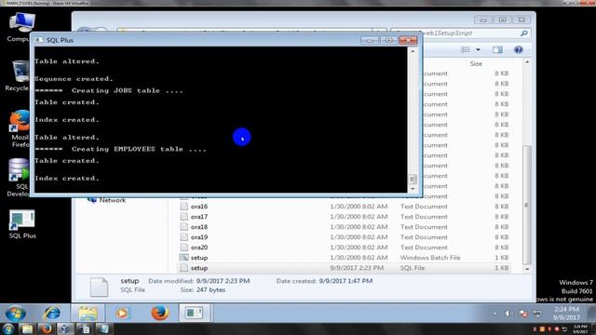596x335 pixels.
Task: Click the Date modified value in details pane
Action: point(223,281)
